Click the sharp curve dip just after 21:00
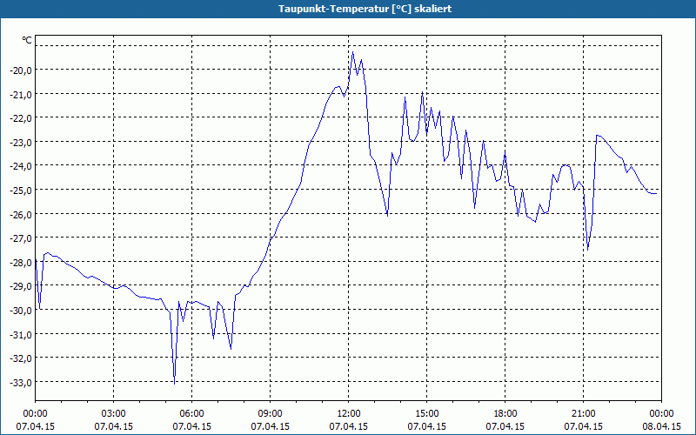 pos(588,250)
